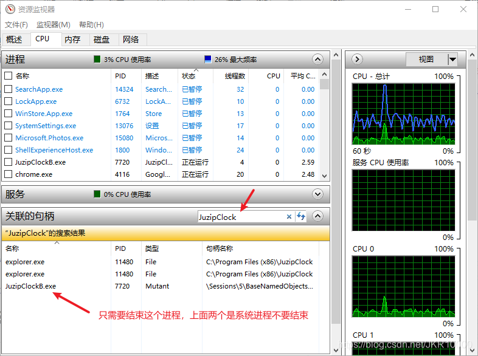
Task: Click the JuzipClock handle search field
Action: (x=241, y=217)
